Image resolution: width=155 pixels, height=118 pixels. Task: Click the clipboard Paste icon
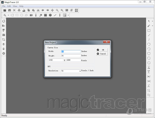pos(34,10)
